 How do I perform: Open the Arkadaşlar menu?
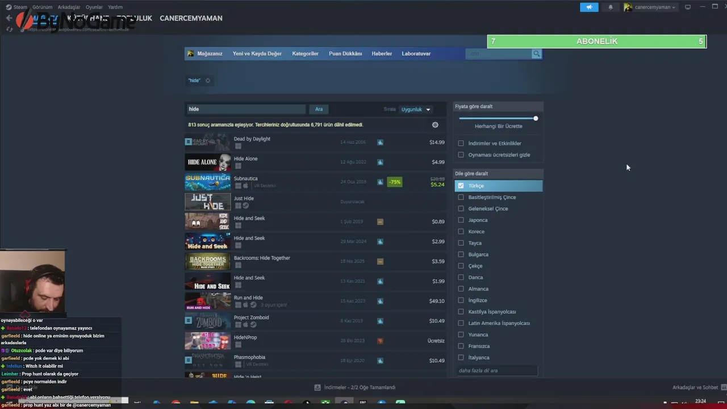[69, 7]
